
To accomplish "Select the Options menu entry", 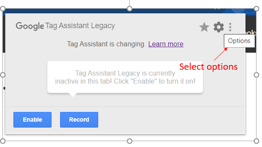I will point(239,41).
